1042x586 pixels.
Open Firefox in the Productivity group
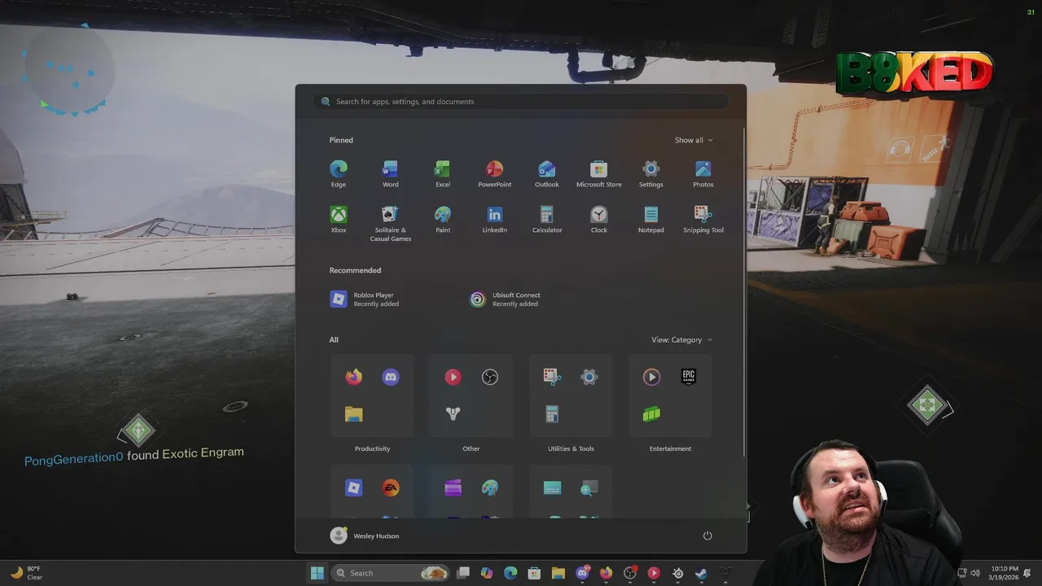pos(353,377)
